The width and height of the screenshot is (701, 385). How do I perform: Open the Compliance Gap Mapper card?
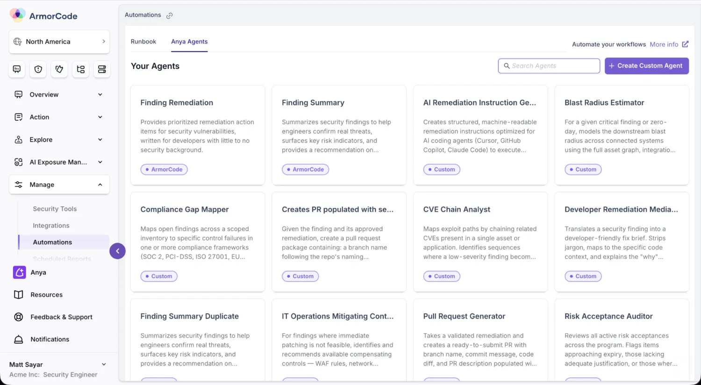(198, 242)
